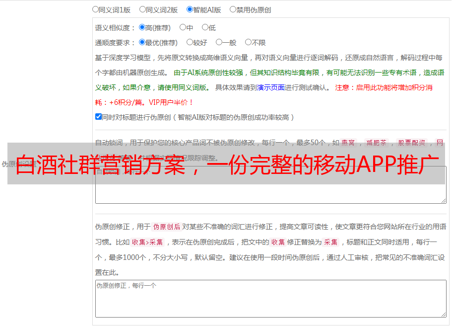Click the 伪原创修正 text area
Image resolution: width=452 pixels, height=327 pixels.
pyautogui.click(x=270, y=298)
